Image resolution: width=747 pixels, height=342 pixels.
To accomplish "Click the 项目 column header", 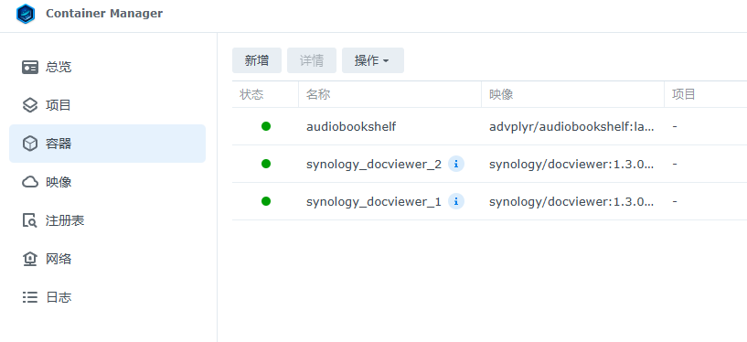I will pos(706,94).
